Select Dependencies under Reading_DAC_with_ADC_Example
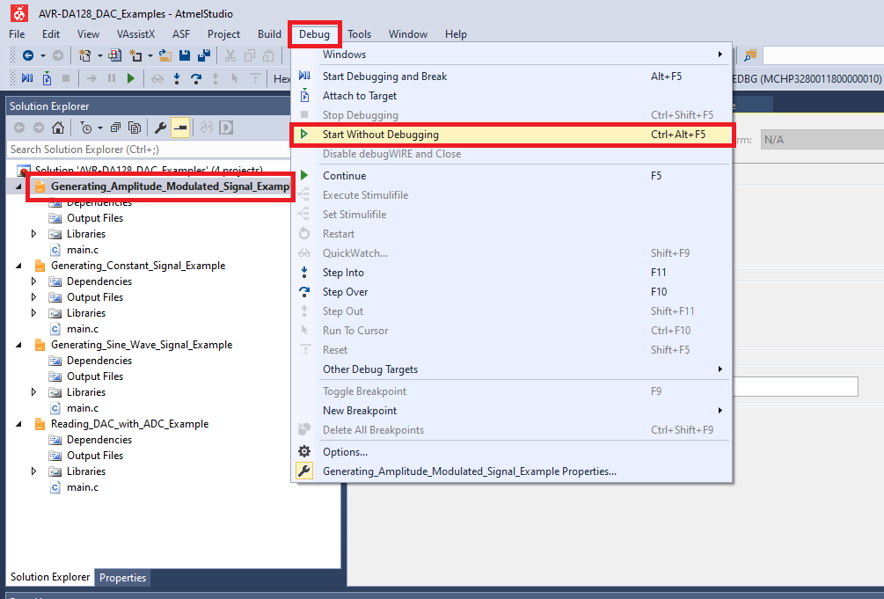 99,440
